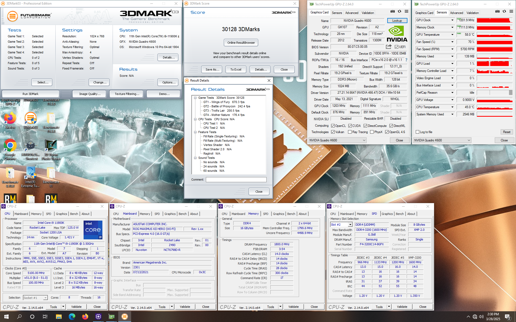
Task: Click CPU-Z taskbar icon
Action: [98, 317]
